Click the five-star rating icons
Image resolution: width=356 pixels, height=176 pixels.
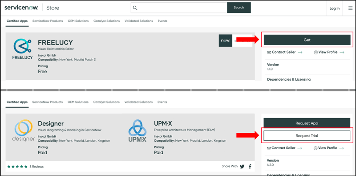[x=17, y=167]
